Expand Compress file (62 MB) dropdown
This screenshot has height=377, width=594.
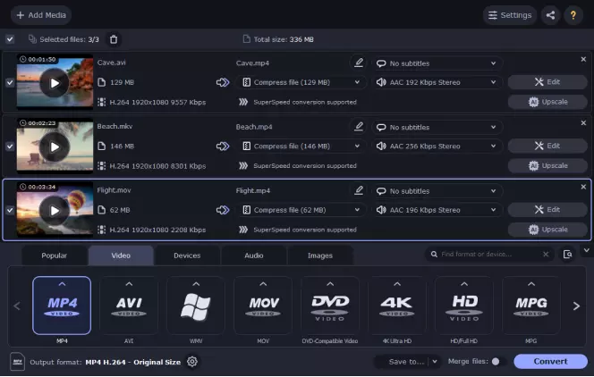[301, 210]
